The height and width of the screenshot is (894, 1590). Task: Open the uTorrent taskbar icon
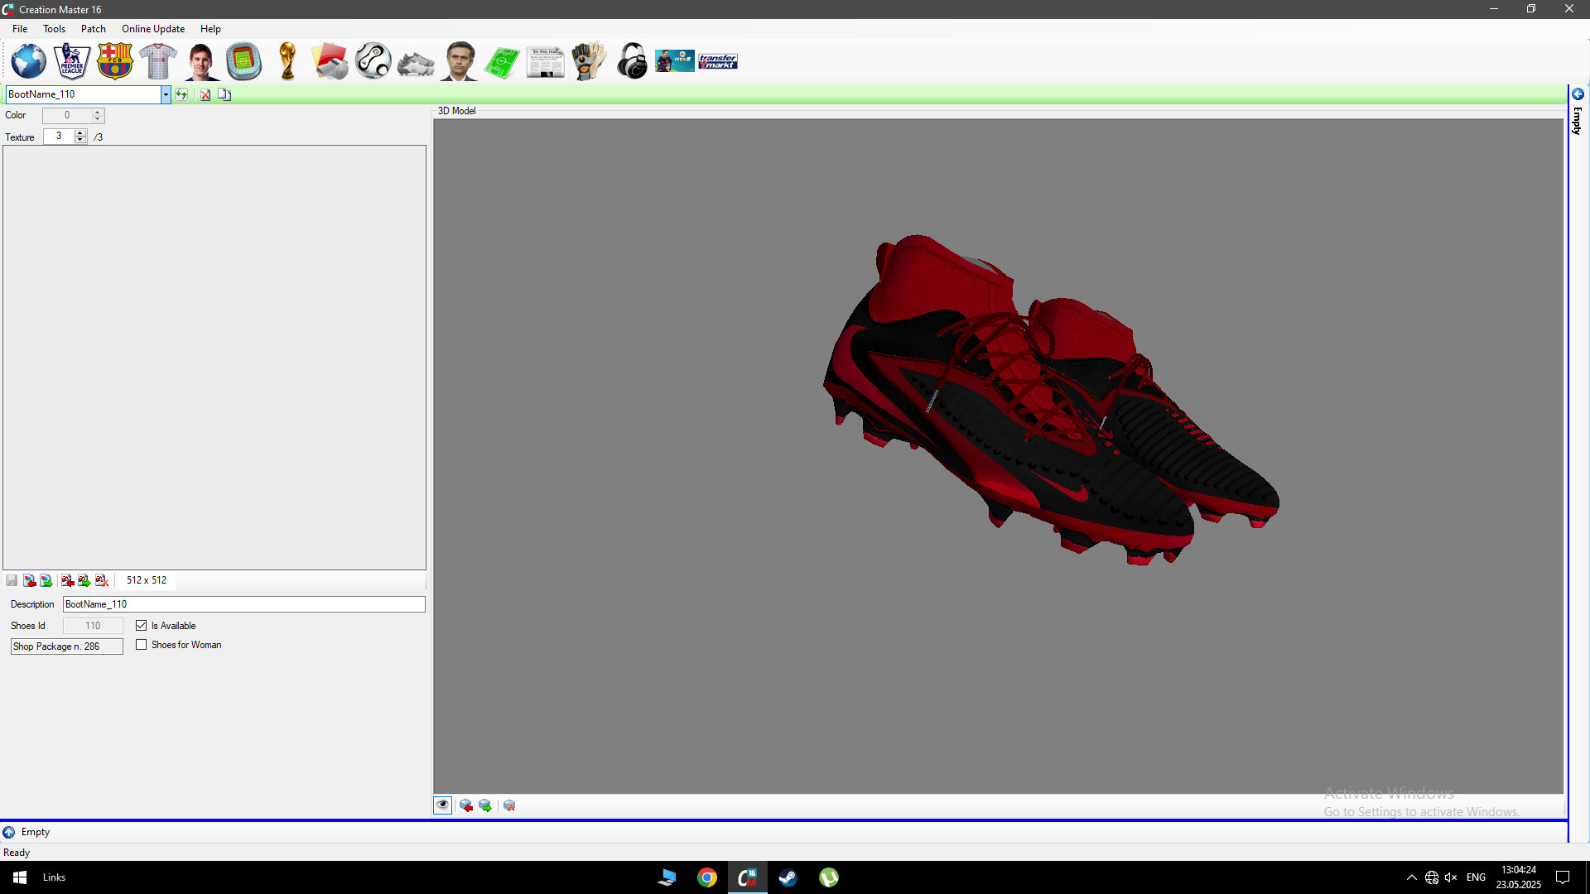tap(829, 877)
